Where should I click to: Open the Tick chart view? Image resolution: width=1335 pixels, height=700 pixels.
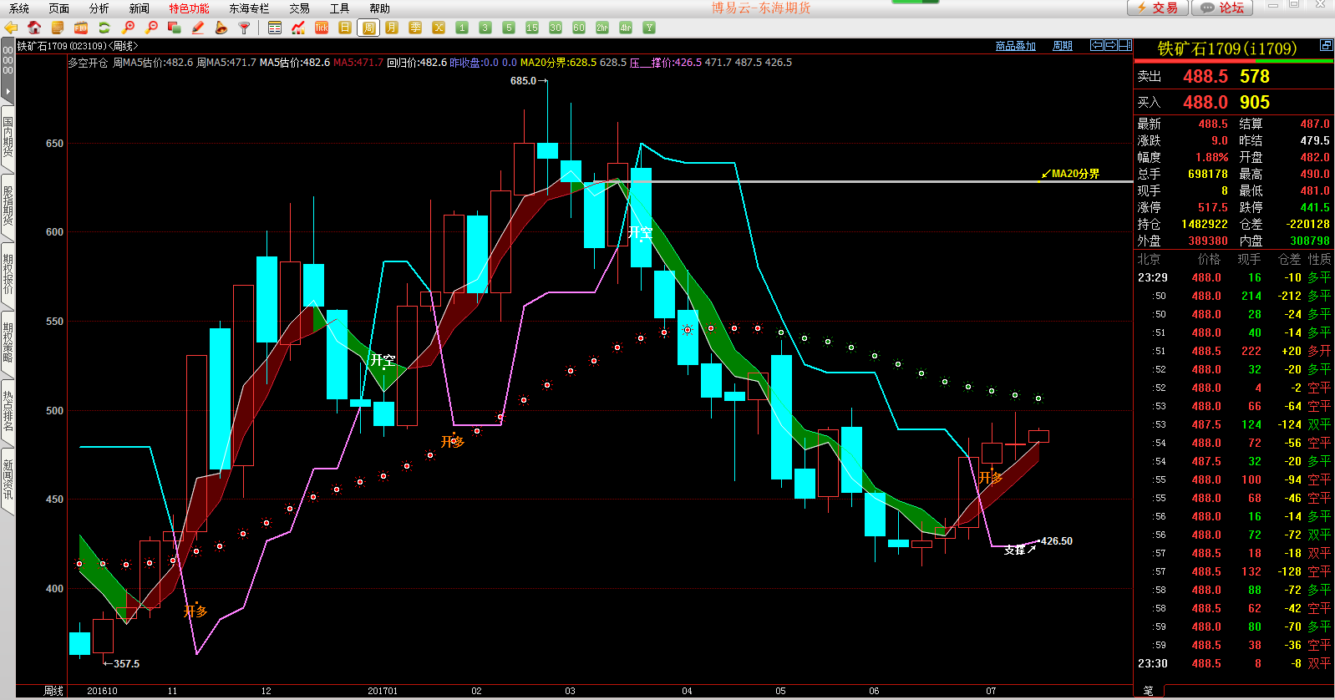[322, 28]
